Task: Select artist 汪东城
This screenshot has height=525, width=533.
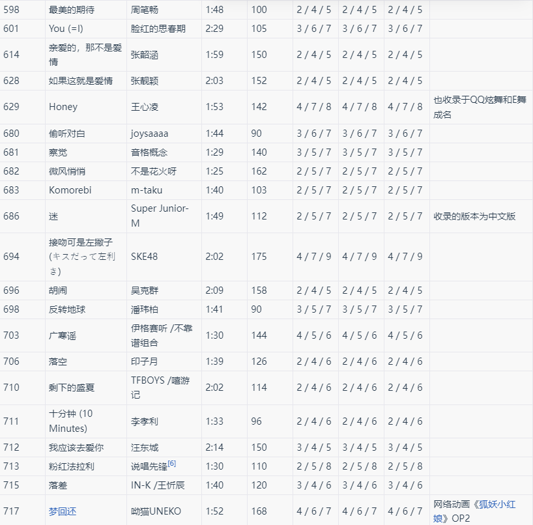Action: (x=145, y=447)
